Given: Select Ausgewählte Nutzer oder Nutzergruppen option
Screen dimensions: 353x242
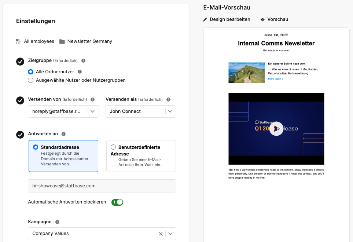Looking at the screenshot, I should (31, 80).
